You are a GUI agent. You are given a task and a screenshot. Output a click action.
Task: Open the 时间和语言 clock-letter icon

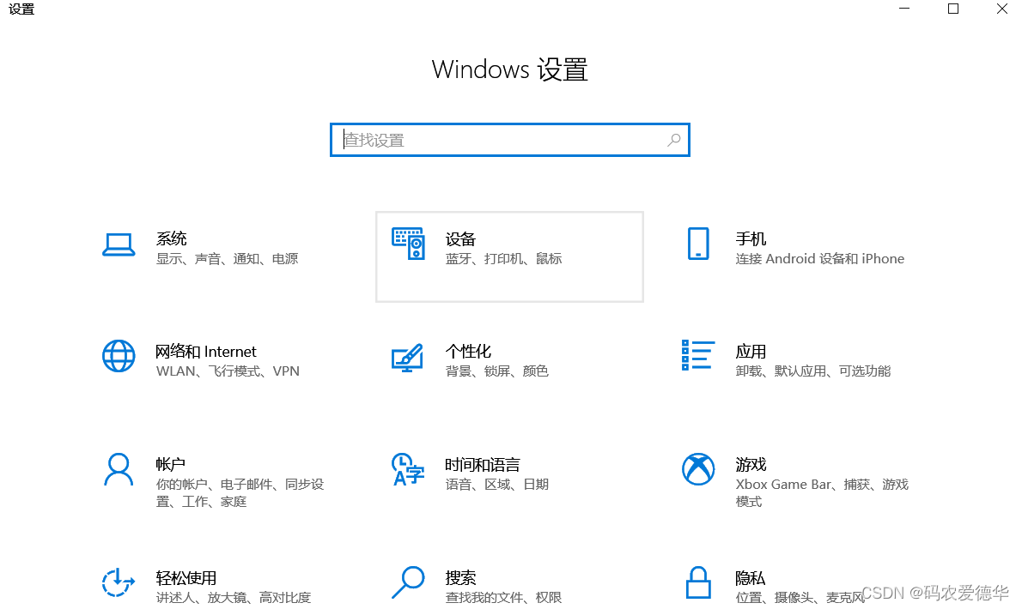click(x=408, y=470)
